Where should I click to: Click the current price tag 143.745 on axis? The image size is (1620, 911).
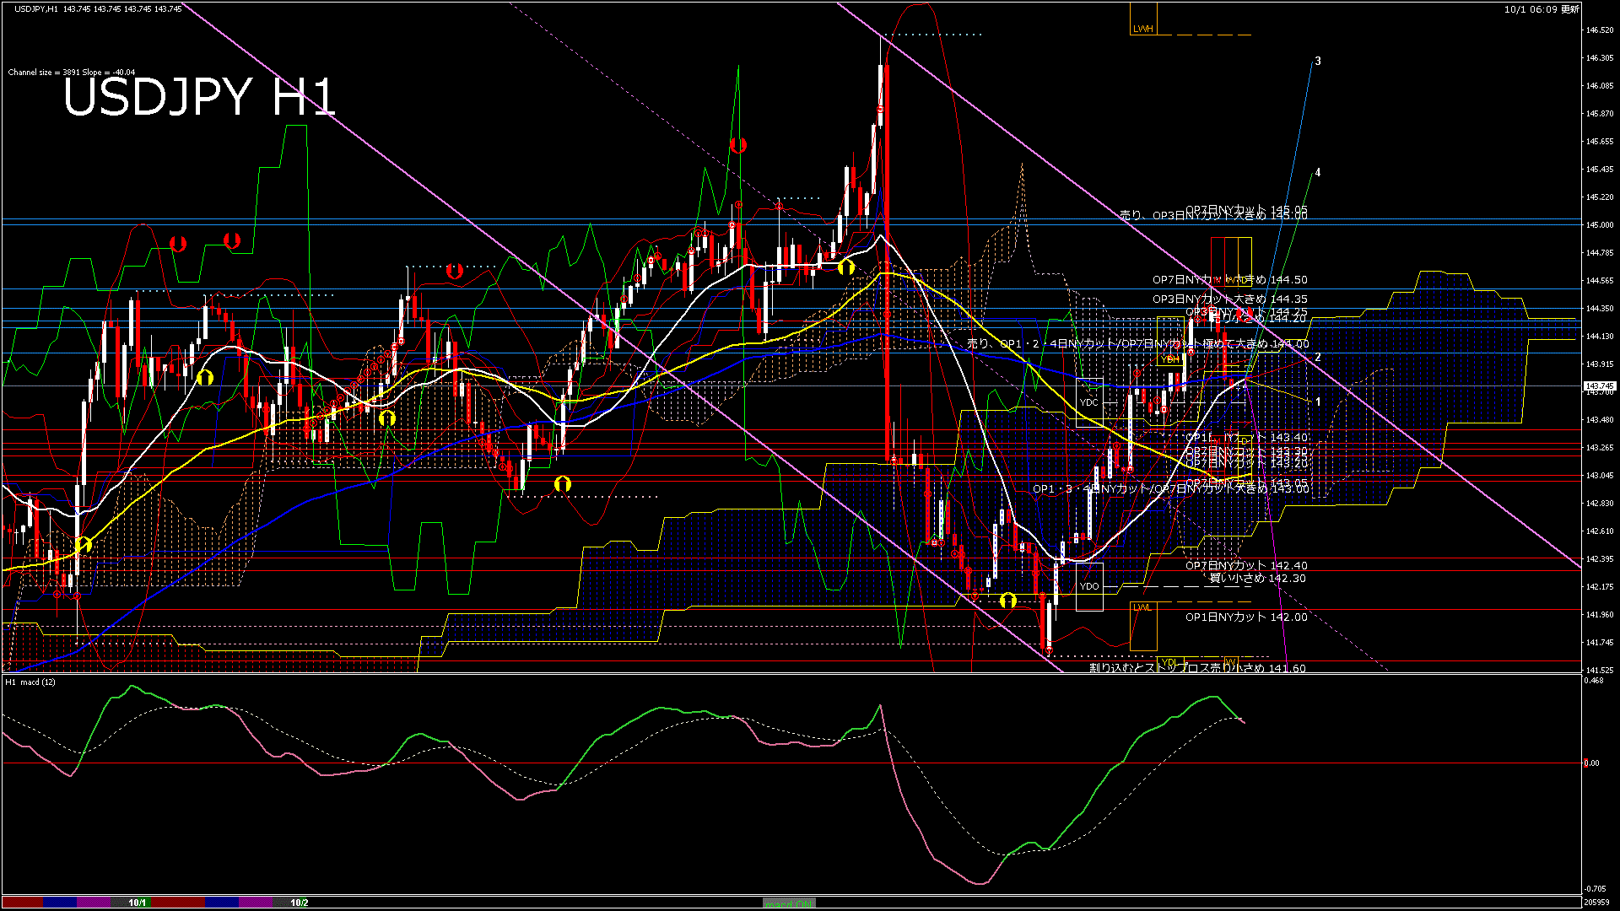[1599, 386]
